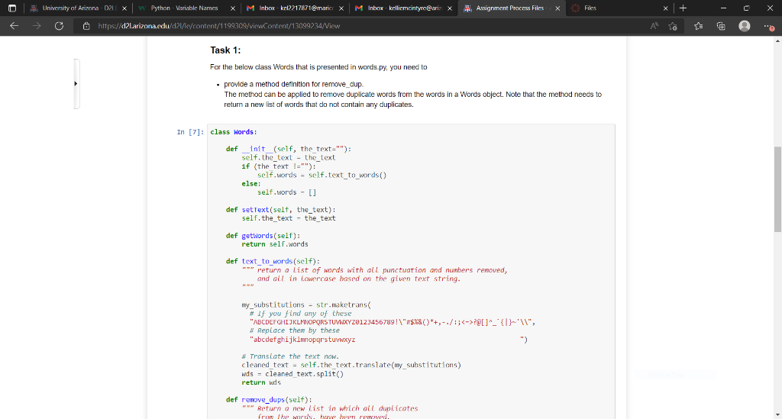
Task: Close the Inbox kelliemcintyre tab
Action: click(x=449, y=8)
